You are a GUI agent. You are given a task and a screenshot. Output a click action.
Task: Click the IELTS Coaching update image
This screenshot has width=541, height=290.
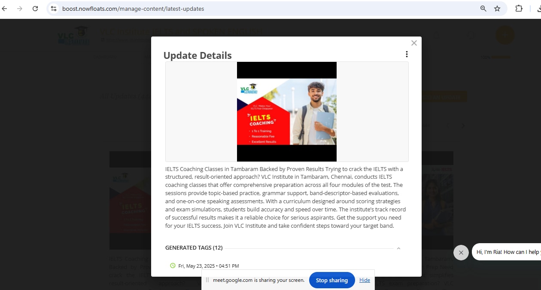point(287,112)
